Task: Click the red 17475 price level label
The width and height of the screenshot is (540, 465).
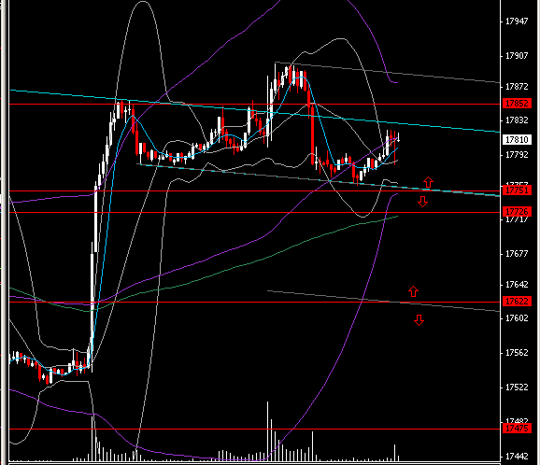Action: (517, 429)
